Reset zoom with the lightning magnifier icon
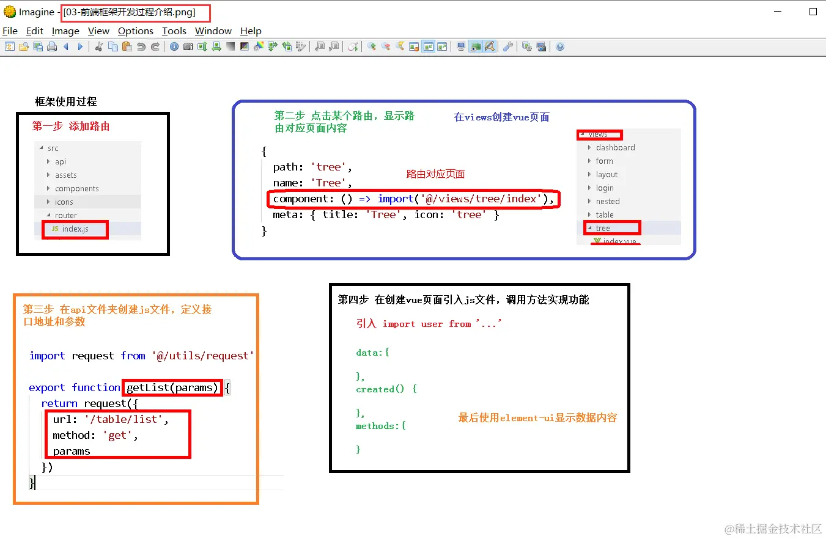The image size is (826, 539). pos(400,46)
